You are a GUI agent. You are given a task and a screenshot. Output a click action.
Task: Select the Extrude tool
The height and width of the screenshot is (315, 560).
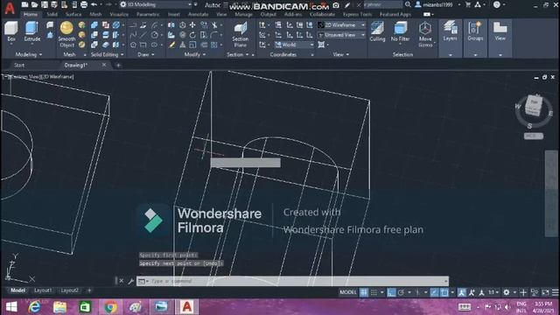tap(31, 31)
